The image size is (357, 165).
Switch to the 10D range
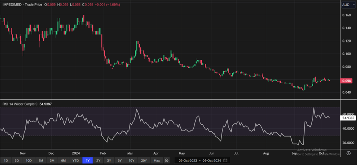[29, 160]
